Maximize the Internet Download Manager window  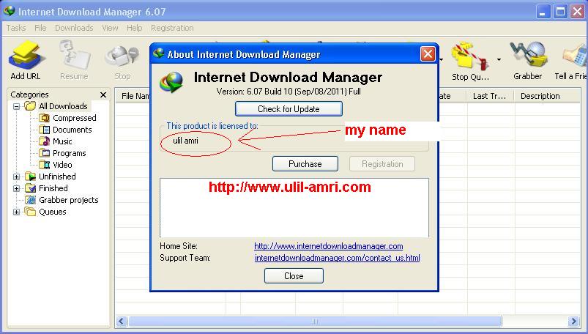click(560, 12)
